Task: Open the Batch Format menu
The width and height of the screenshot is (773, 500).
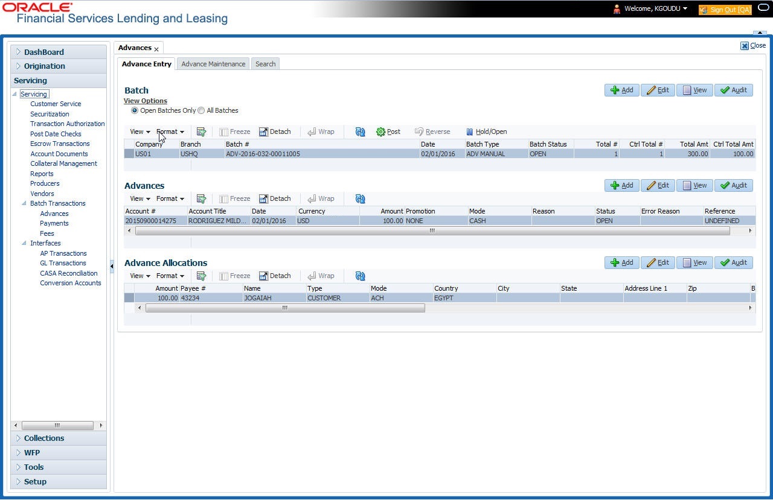Action: point(170,131)
